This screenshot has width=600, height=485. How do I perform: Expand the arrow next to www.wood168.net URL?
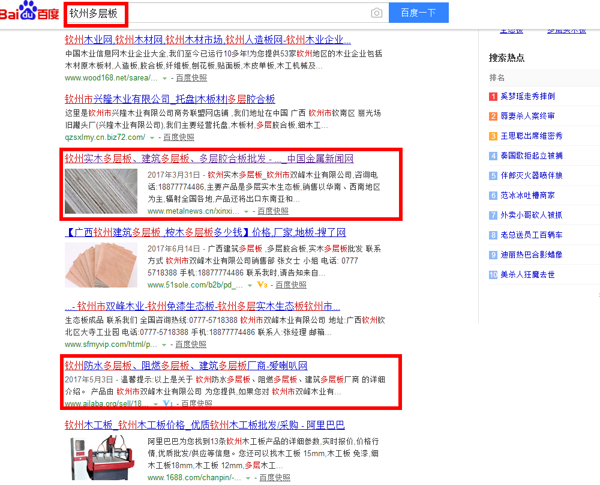coord(164,78)
